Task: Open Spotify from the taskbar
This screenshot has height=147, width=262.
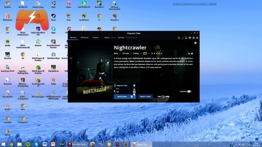Action: click(x=28, y=144)
